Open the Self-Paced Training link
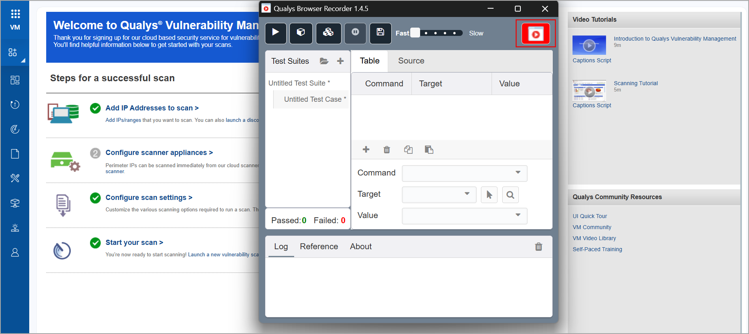 (x=597, y=249)
